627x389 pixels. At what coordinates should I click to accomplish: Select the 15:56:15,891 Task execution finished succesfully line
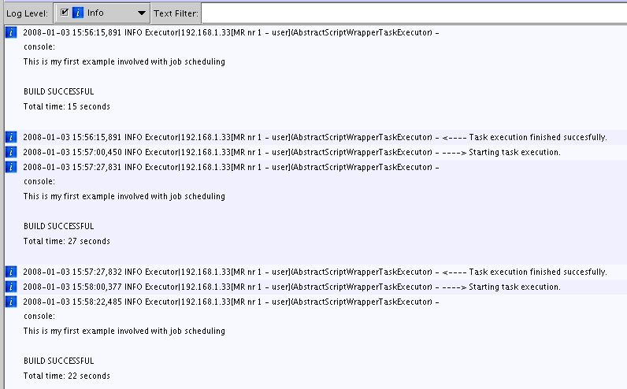click(x=315, y=137)
